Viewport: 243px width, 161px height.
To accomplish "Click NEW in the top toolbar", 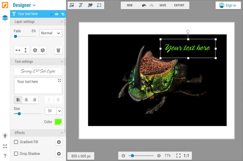I will [x=130, y=5].
